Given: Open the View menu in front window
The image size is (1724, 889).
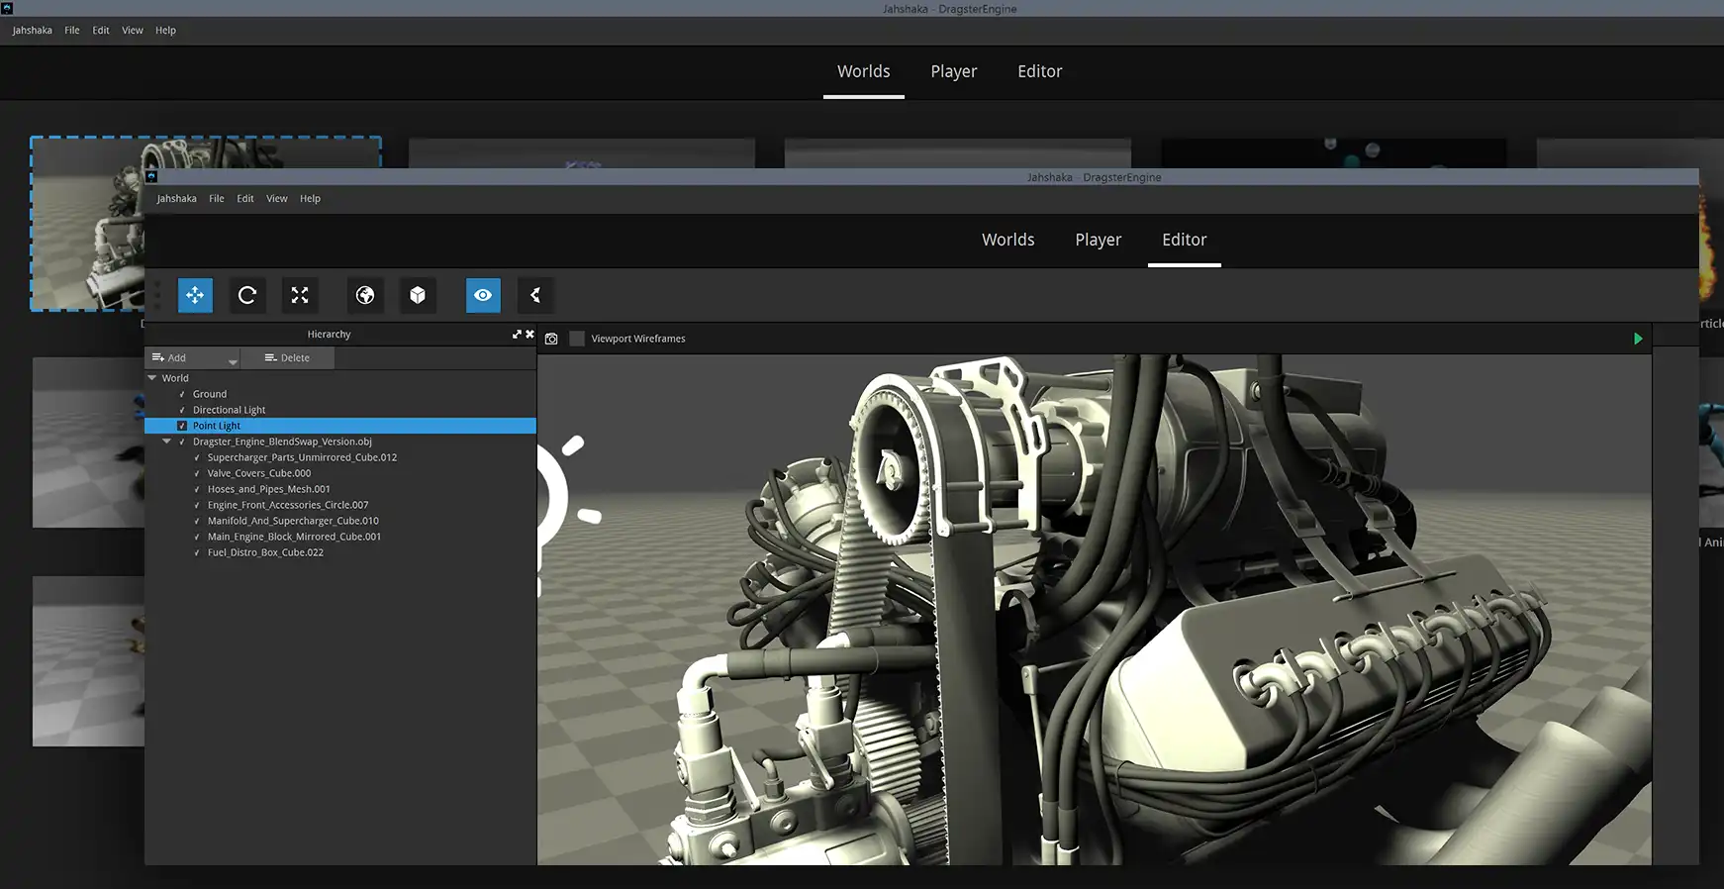Looking at the screenshot, I should click(x=276, y=199).
